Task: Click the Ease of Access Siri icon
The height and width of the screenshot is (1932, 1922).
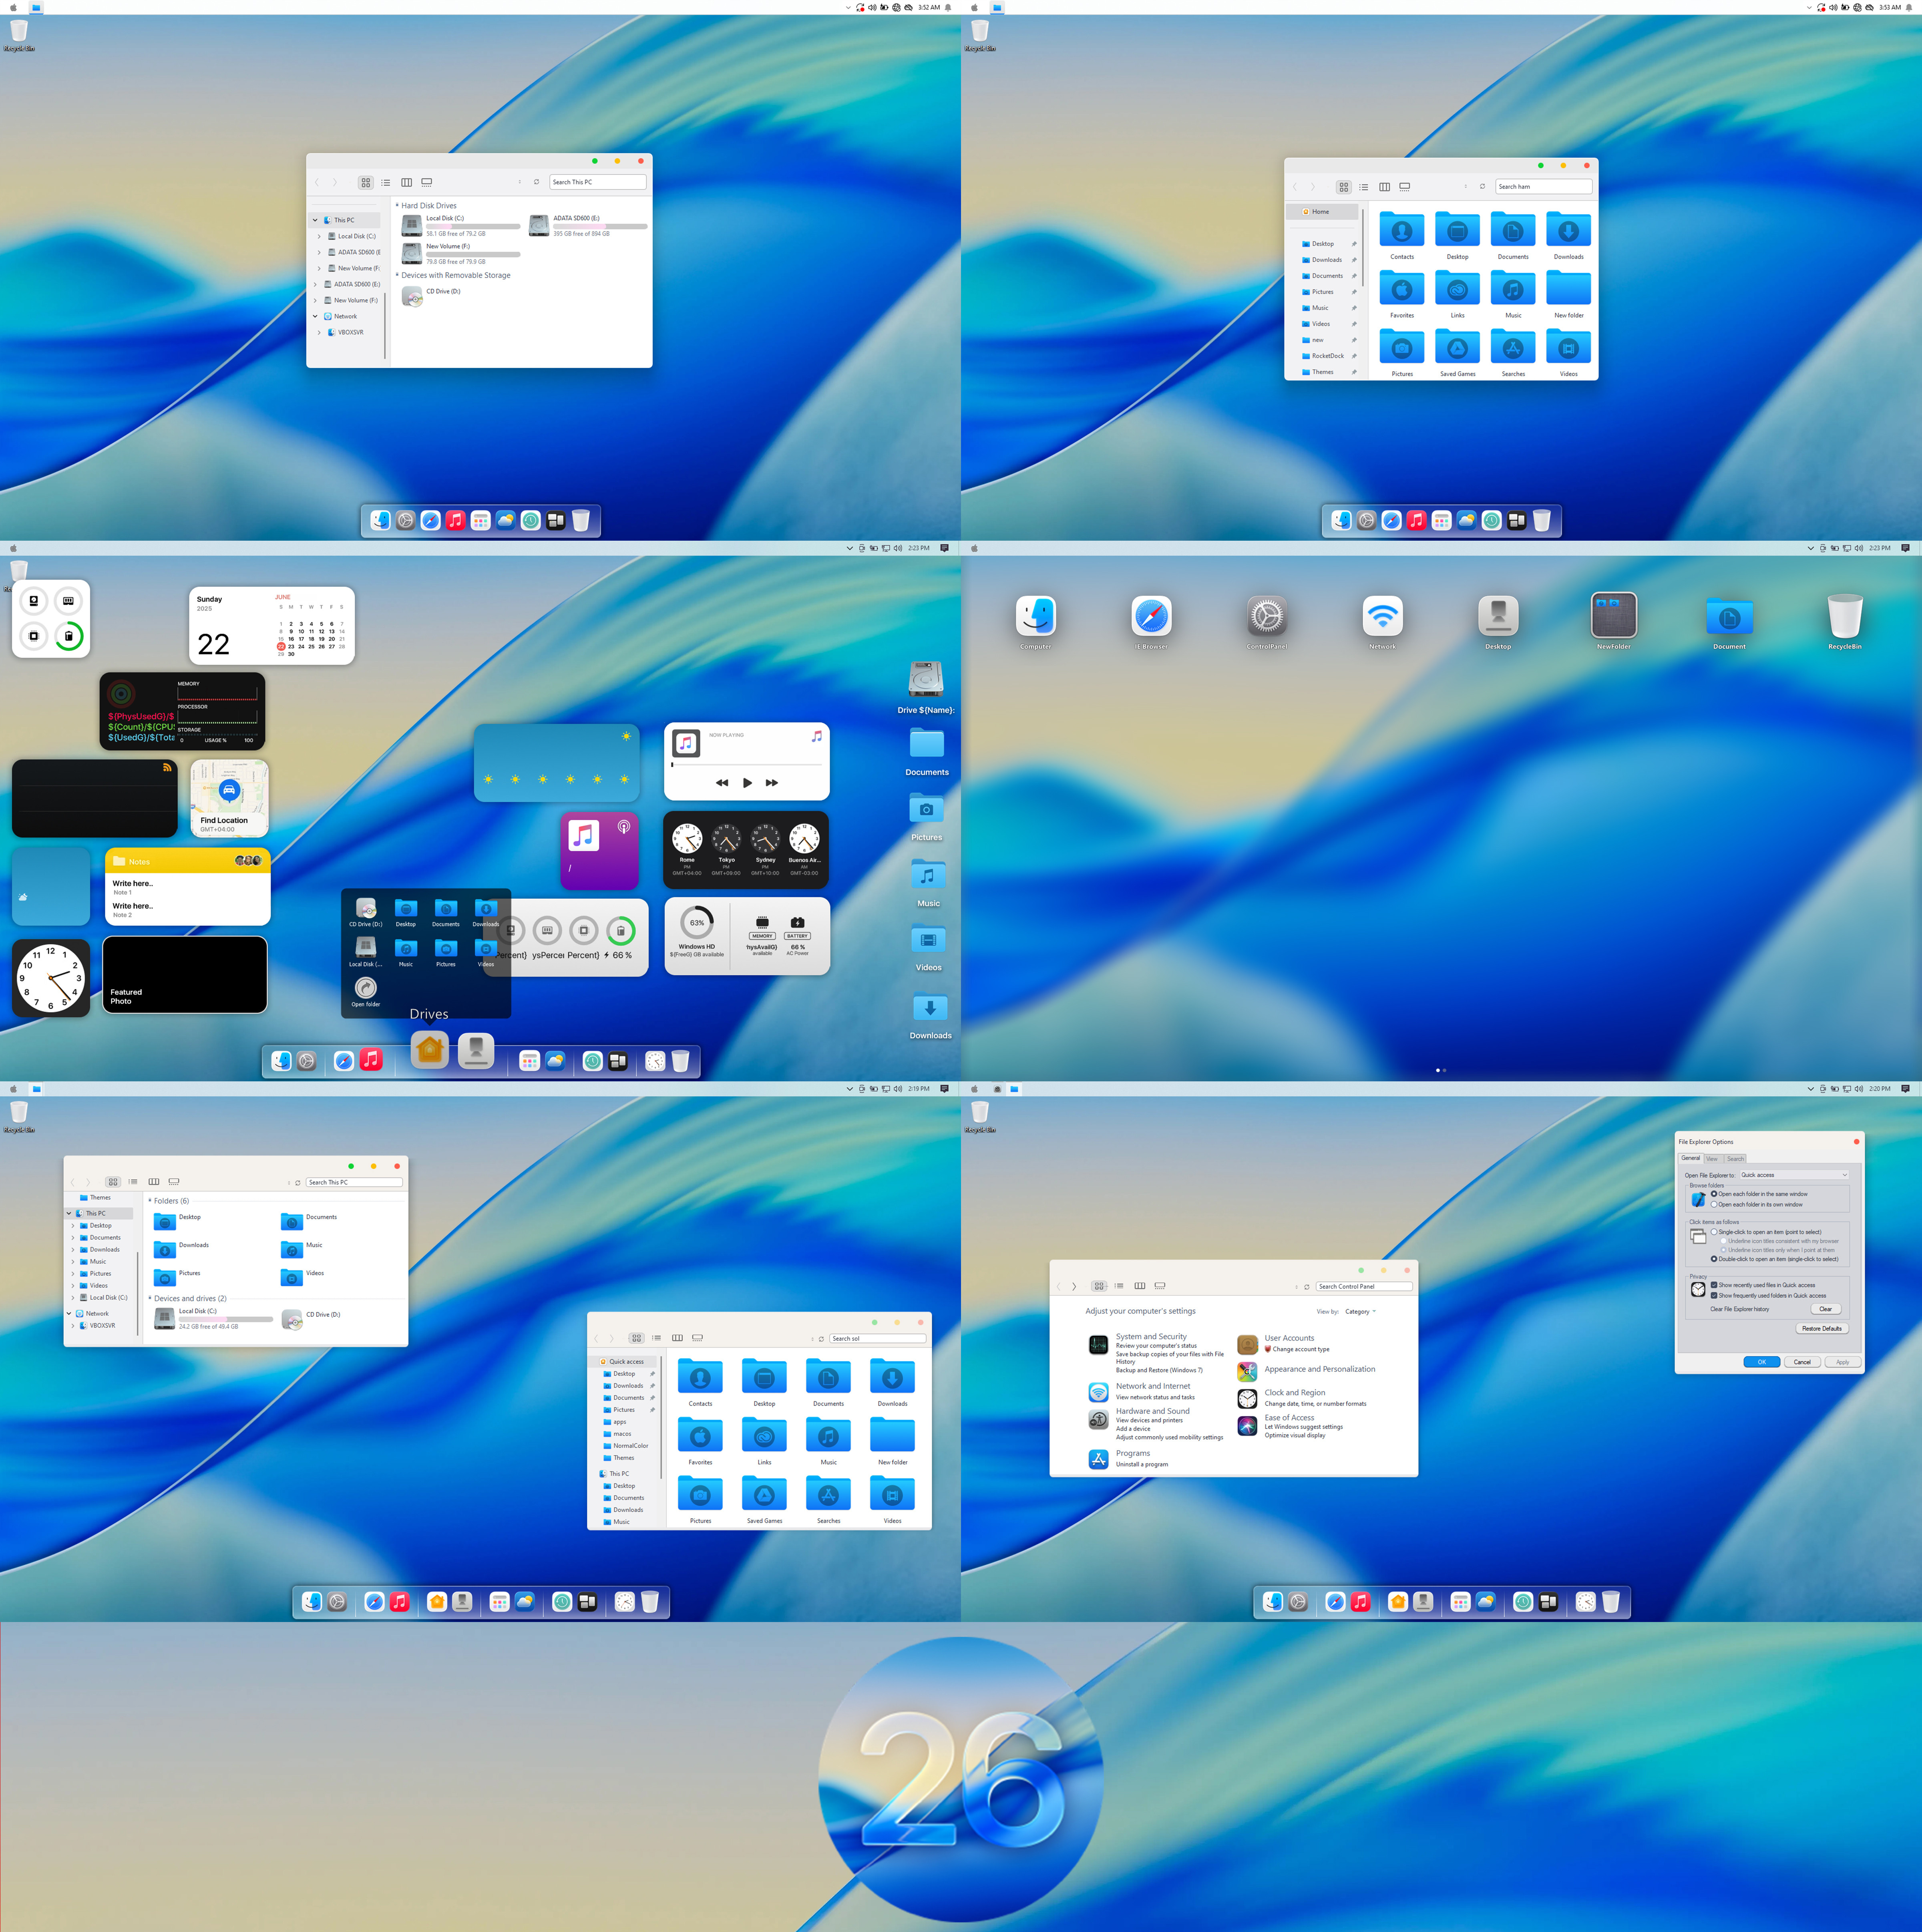Action: [x=1247, y=1426]
